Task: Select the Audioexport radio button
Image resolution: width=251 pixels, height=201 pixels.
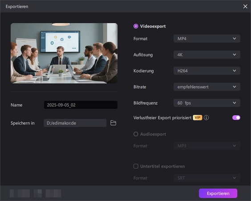Action: tap(136, 134)
